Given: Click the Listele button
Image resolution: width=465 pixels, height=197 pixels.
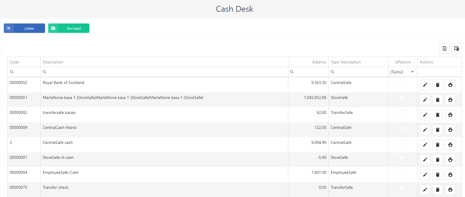Looking at the screenshot, I should (x=24, y=28).
